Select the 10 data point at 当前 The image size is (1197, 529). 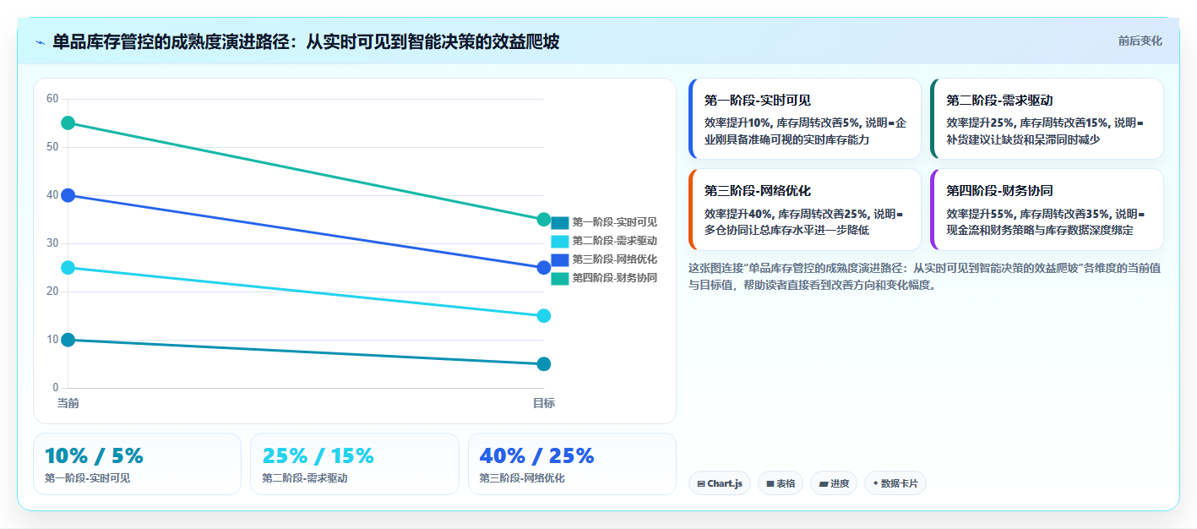pyautogui.click(x=68, y=340)
